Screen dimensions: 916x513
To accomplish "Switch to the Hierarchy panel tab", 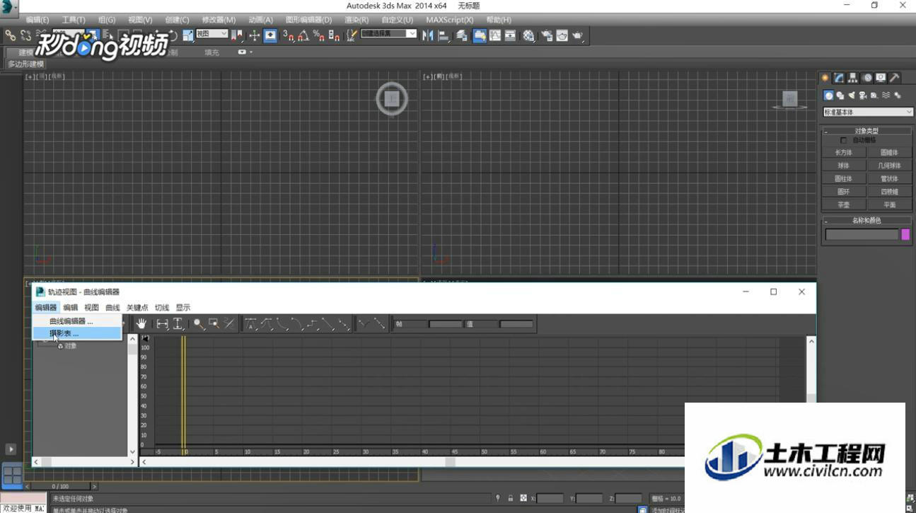I will [x=853, y=78].
